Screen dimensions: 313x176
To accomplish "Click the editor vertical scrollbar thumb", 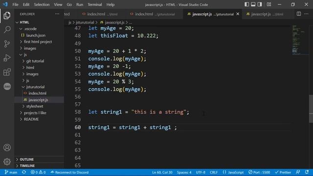I will click(x=311, y=109).
